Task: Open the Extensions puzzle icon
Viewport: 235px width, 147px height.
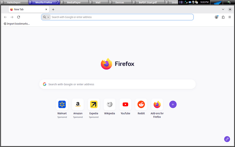Action: pyautogui.click(x=223, y=17)
